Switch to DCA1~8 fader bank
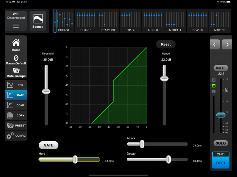The image size is (237, 177). click(197, 21)
